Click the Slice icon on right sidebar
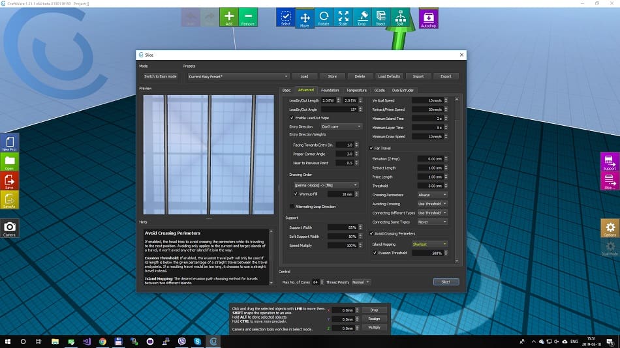 pos(610,181)
